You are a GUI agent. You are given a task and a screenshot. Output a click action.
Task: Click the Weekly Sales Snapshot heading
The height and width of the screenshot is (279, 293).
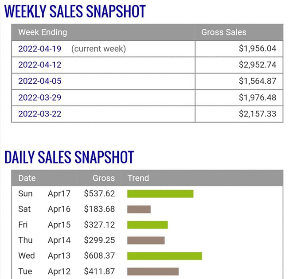[x=75, y=11]
